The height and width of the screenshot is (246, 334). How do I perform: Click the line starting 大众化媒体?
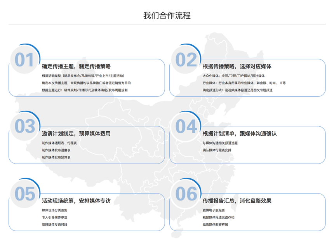233,76
